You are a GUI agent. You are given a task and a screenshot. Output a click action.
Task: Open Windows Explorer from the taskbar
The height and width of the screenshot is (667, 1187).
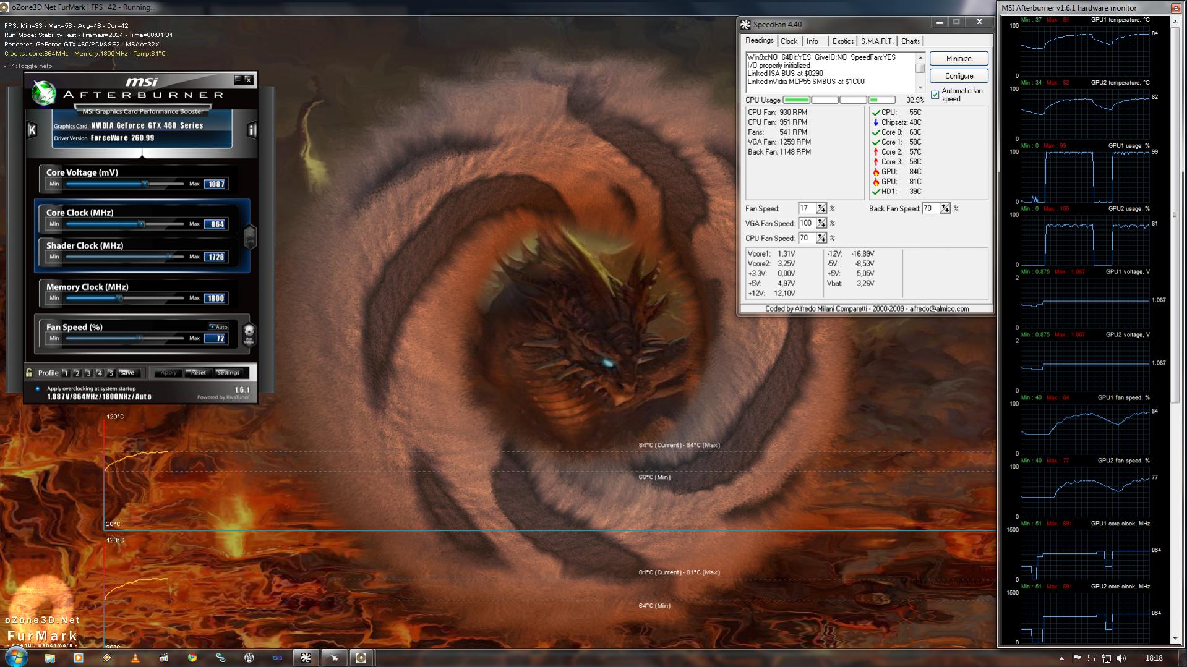pyautogui.click(x=49, y=658)
